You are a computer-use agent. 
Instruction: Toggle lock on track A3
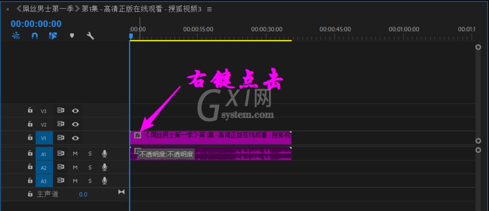click(x=30, y=181)
